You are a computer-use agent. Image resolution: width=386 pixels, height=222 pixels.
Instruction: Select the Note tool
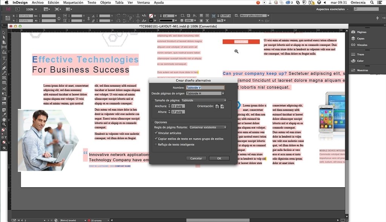coord(4,110)
